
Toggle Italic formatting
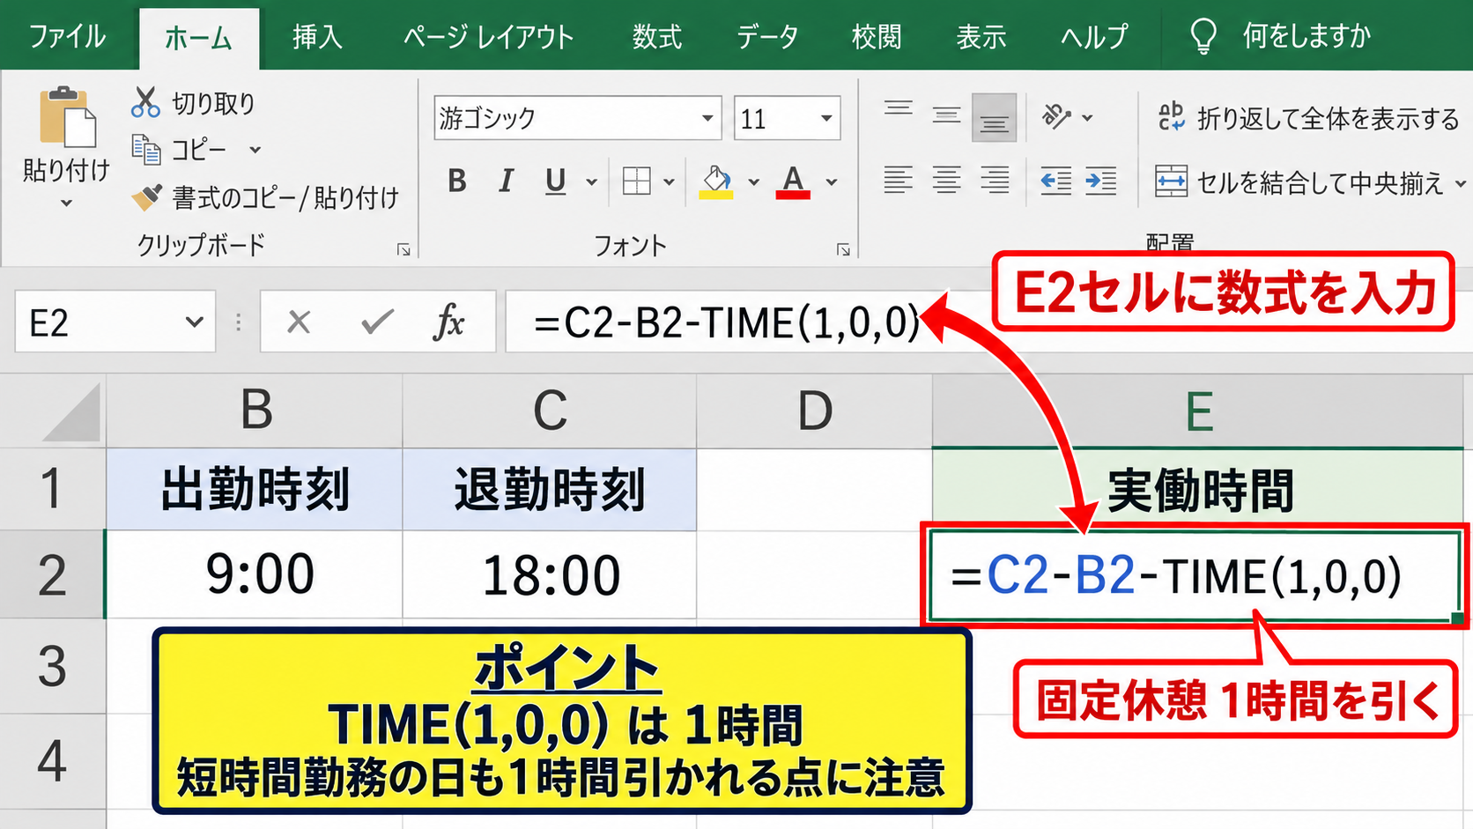506,181
